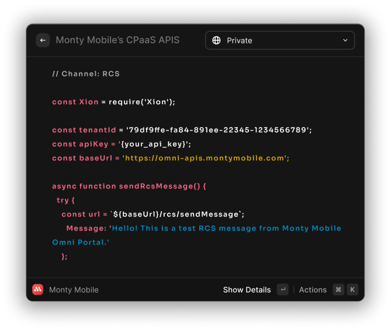This screenshot has width=391, height=330.
Task: Click the omni-apis.montymobile.com URL
Action: 205,158
